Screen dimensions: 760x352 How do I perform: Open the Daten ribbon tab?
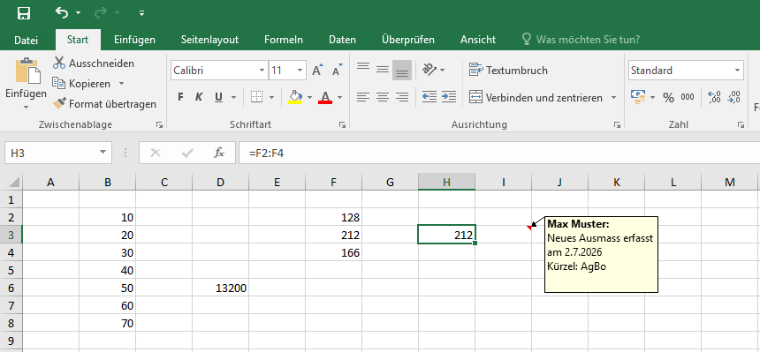pos(342,40)
